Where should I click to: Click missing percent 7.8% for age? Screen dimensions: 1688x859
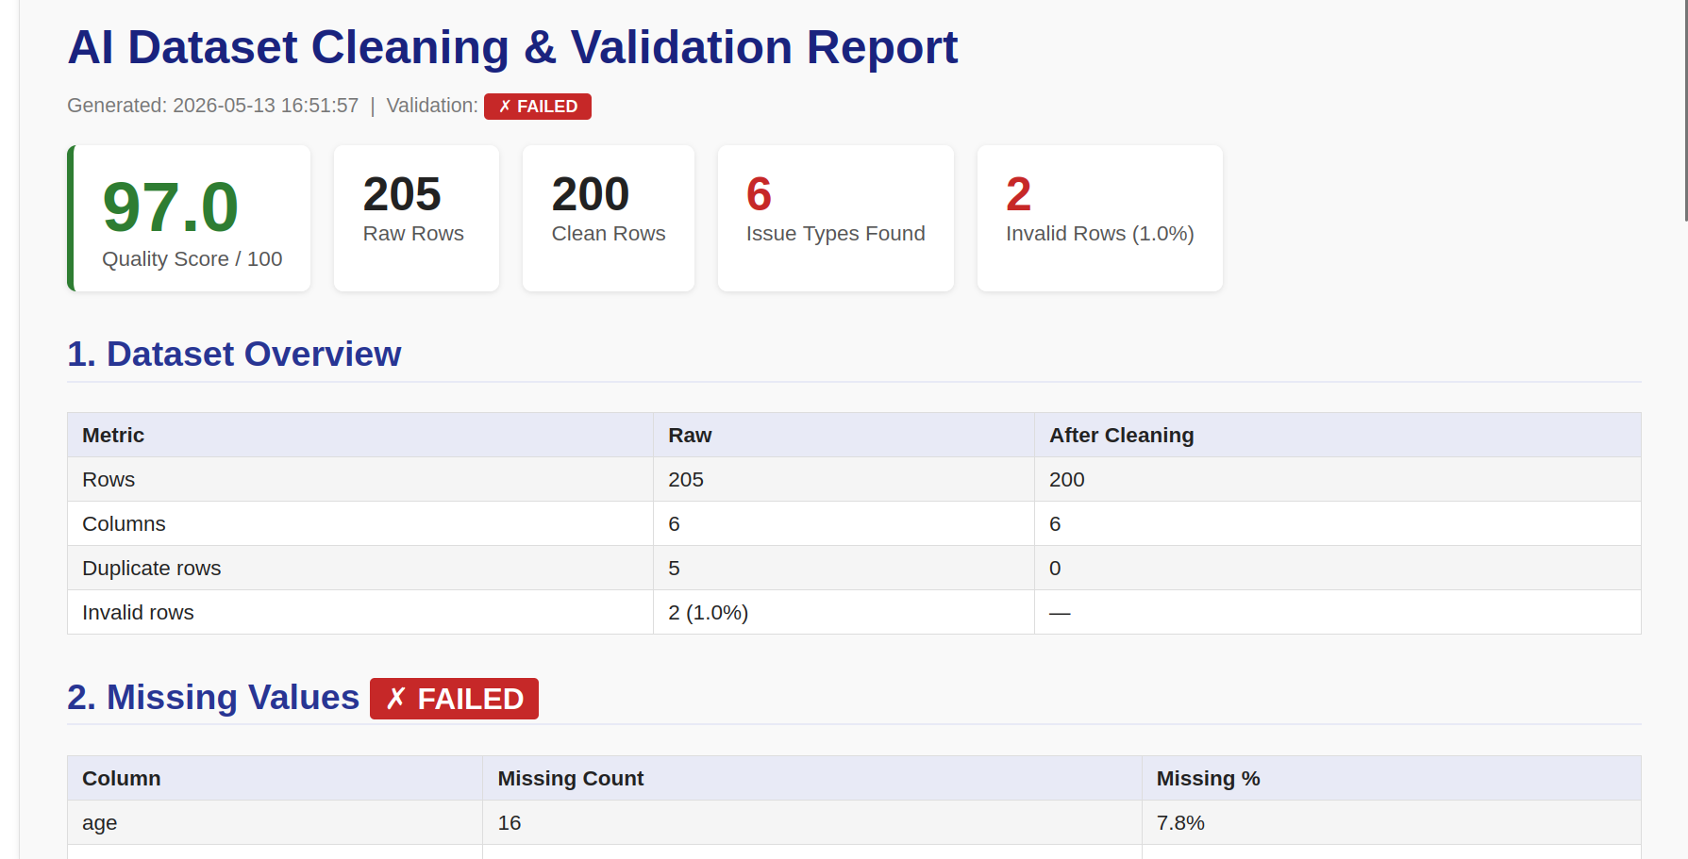1392,822
